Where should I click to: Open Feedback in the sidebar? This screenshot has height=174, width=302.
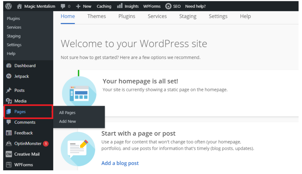coord(23,133)
